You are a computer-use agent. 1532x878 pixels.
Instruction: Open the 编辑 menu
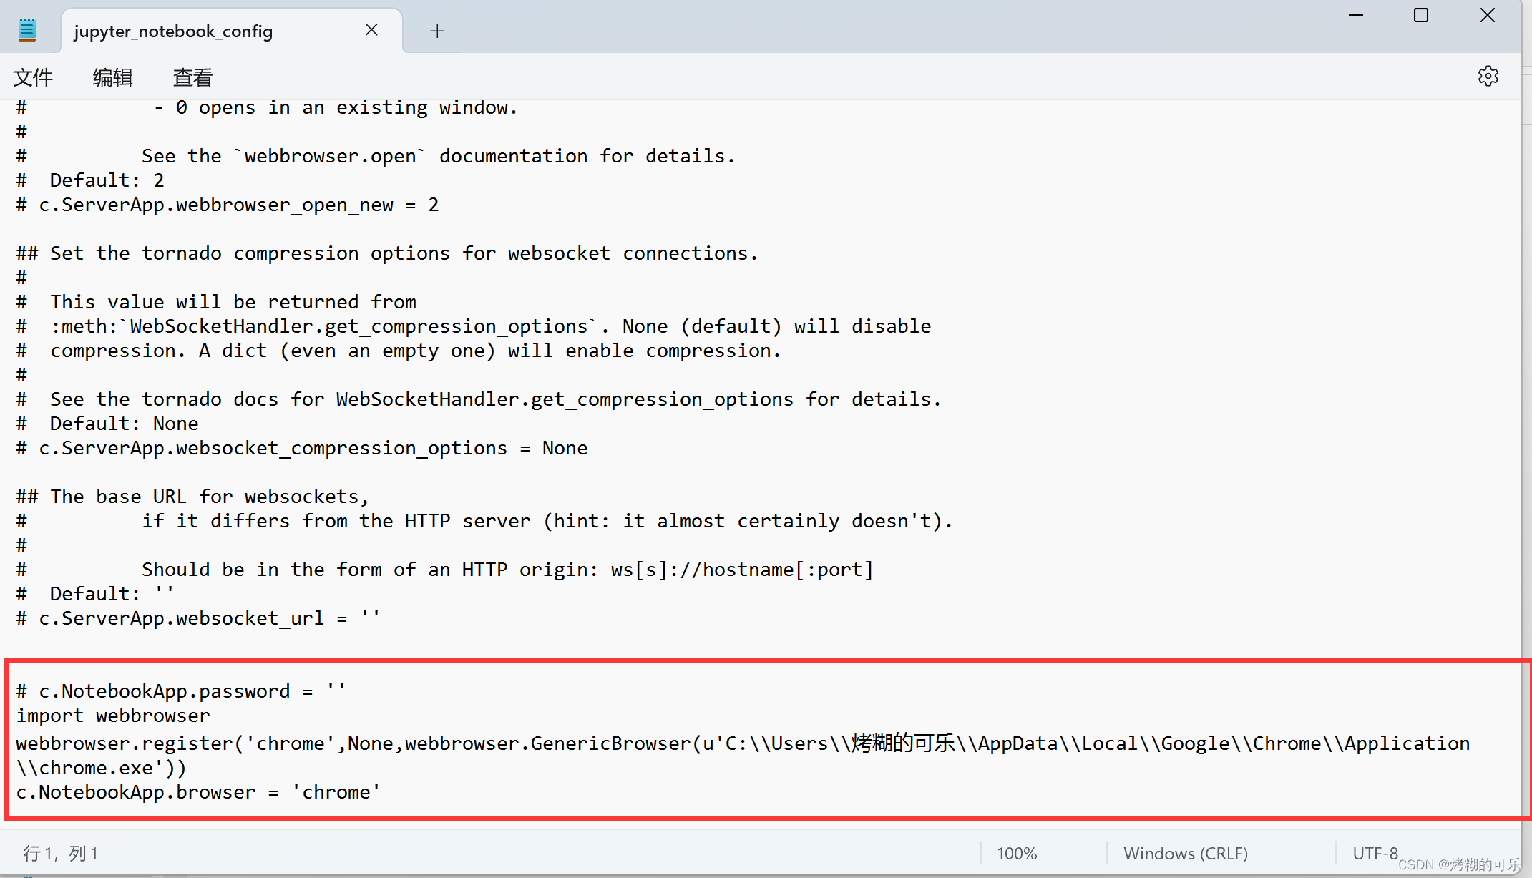pos(112,77)
